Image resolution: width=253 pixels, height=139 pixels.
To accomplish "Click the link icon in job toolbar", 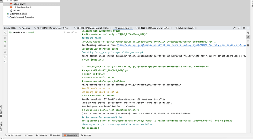I will click(x=5, y=57).
